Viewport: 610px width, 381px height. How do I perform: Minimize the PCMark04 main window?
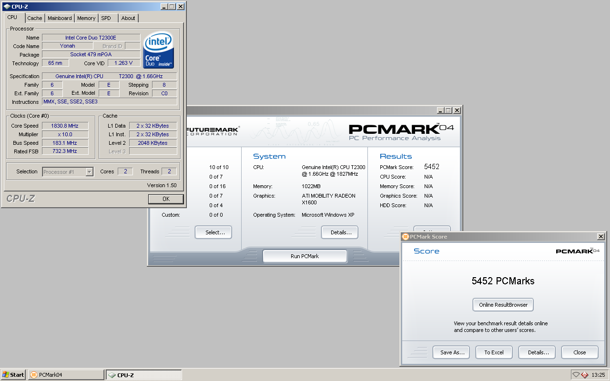tap(440, 110)
